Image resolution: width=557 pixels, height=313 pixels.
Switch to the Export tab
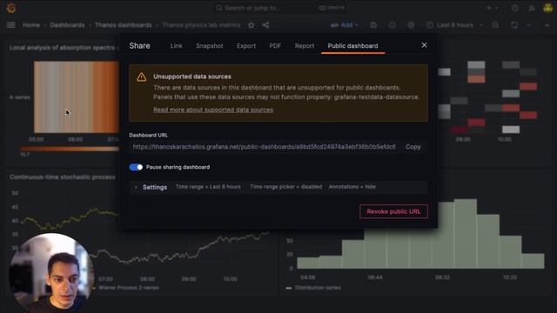tap(246, 46)
